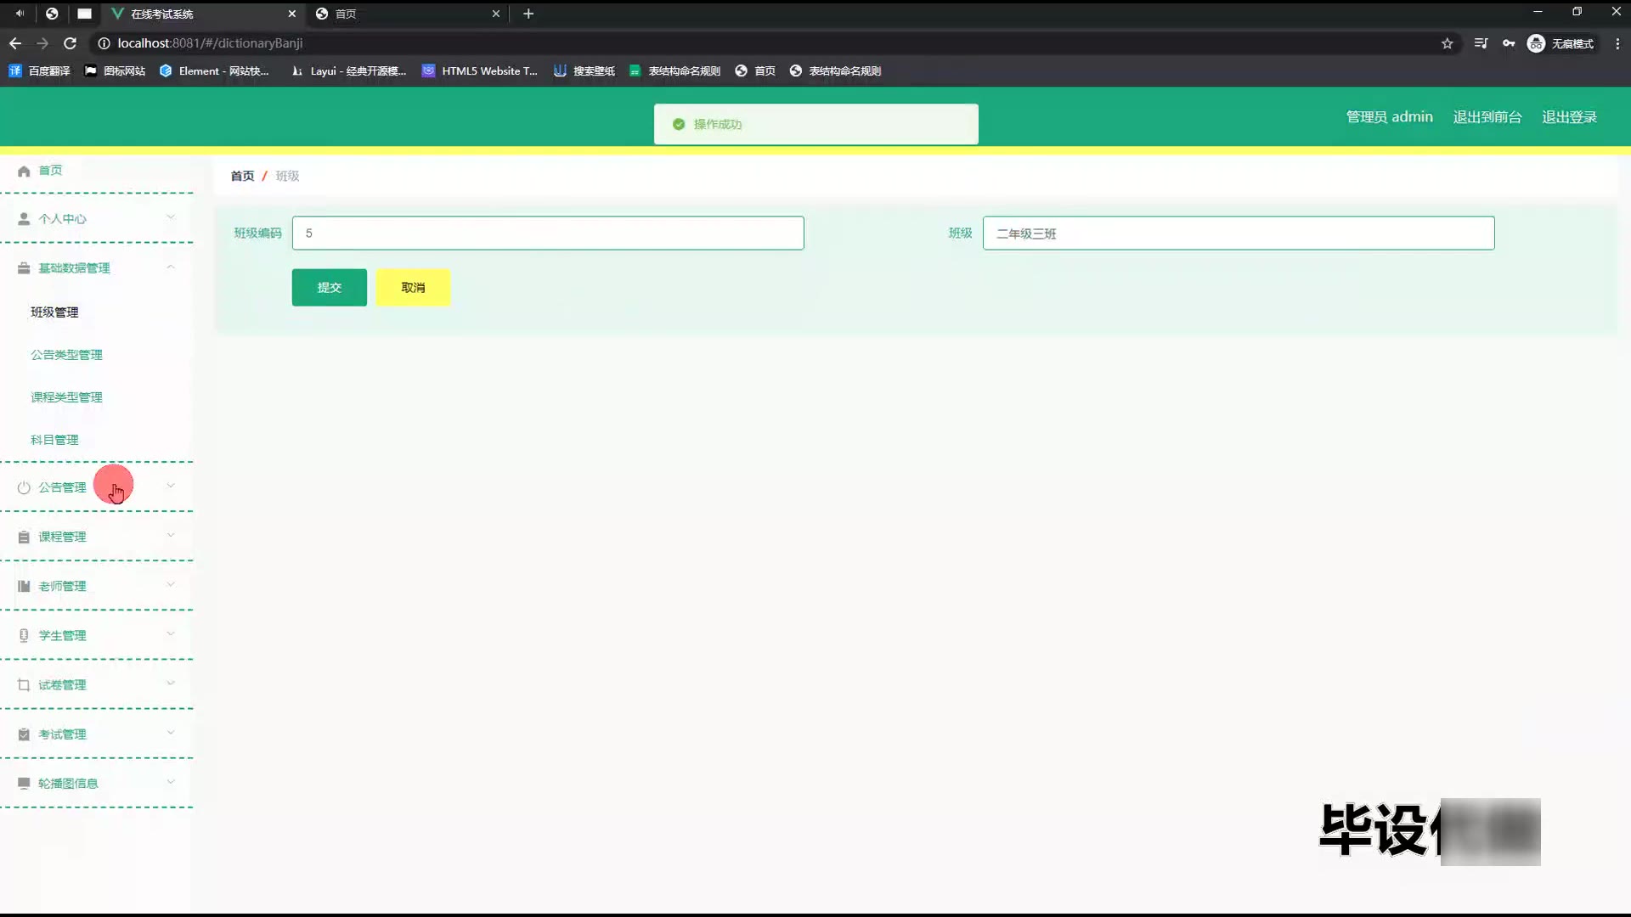Open the browser three-dot menu

(1617, 43)
